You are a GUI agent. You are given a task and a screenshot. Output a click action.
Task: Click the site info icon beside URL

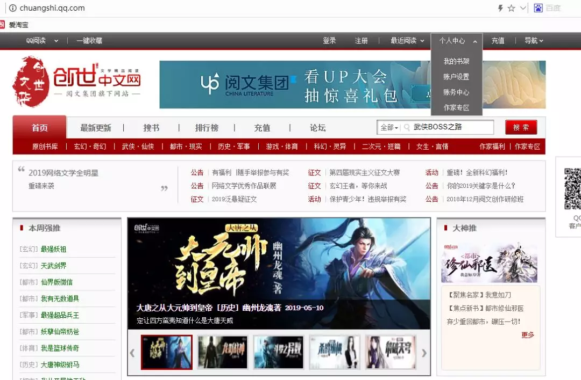coord(12,8)
